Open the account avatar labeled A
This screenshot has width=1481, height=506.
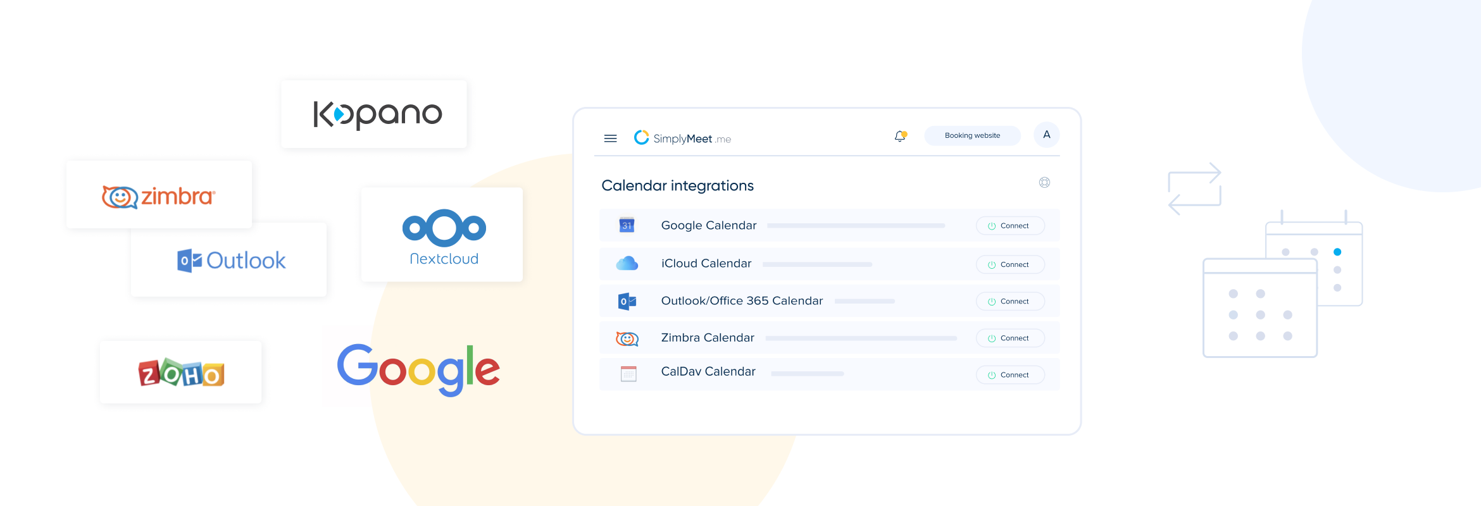(1046, 135)
